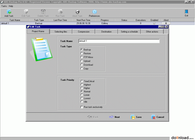Select Upload task type radio button
Screen dimensions: 195x140
[x=82, y=61]
